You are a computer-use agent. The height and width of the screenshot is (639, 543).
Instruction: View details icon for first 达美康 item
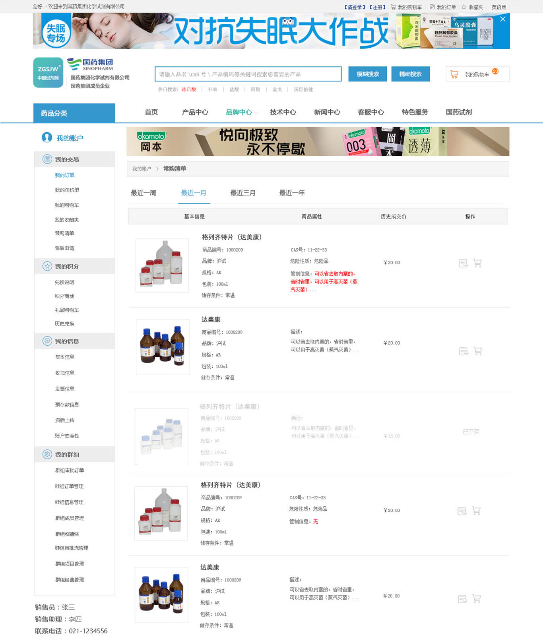(464, 351)
